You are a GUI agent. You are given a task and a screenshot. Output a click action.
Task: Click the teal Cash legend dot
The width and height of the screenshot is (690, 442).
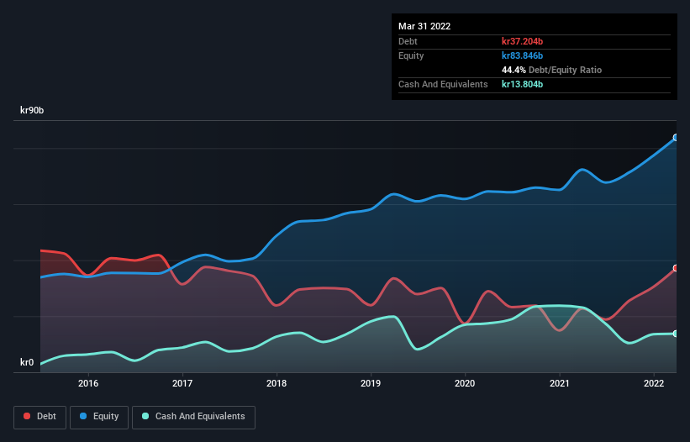[x=145, y=416]
